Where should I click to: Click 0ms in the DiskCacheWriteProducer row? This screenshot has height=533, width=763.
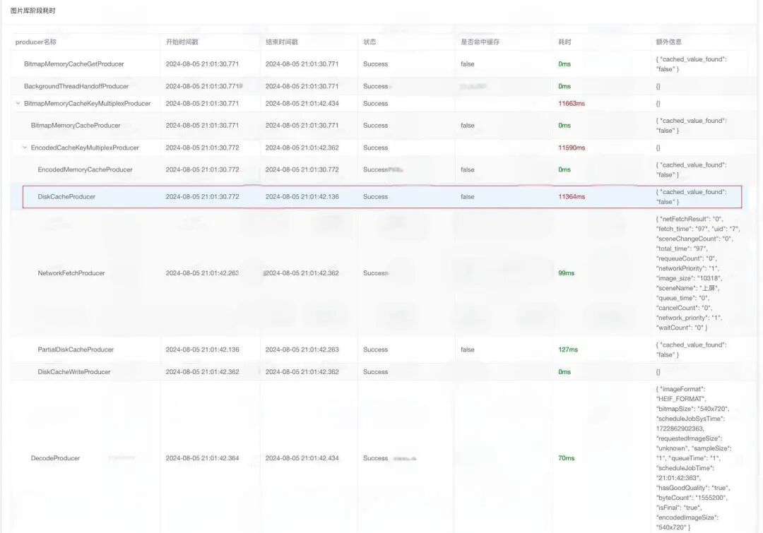[564, 371]
